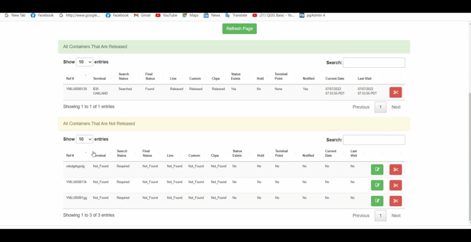Click 'Showing 1 to 3 of 3 entries' text
471x242 pixels.
89,215
